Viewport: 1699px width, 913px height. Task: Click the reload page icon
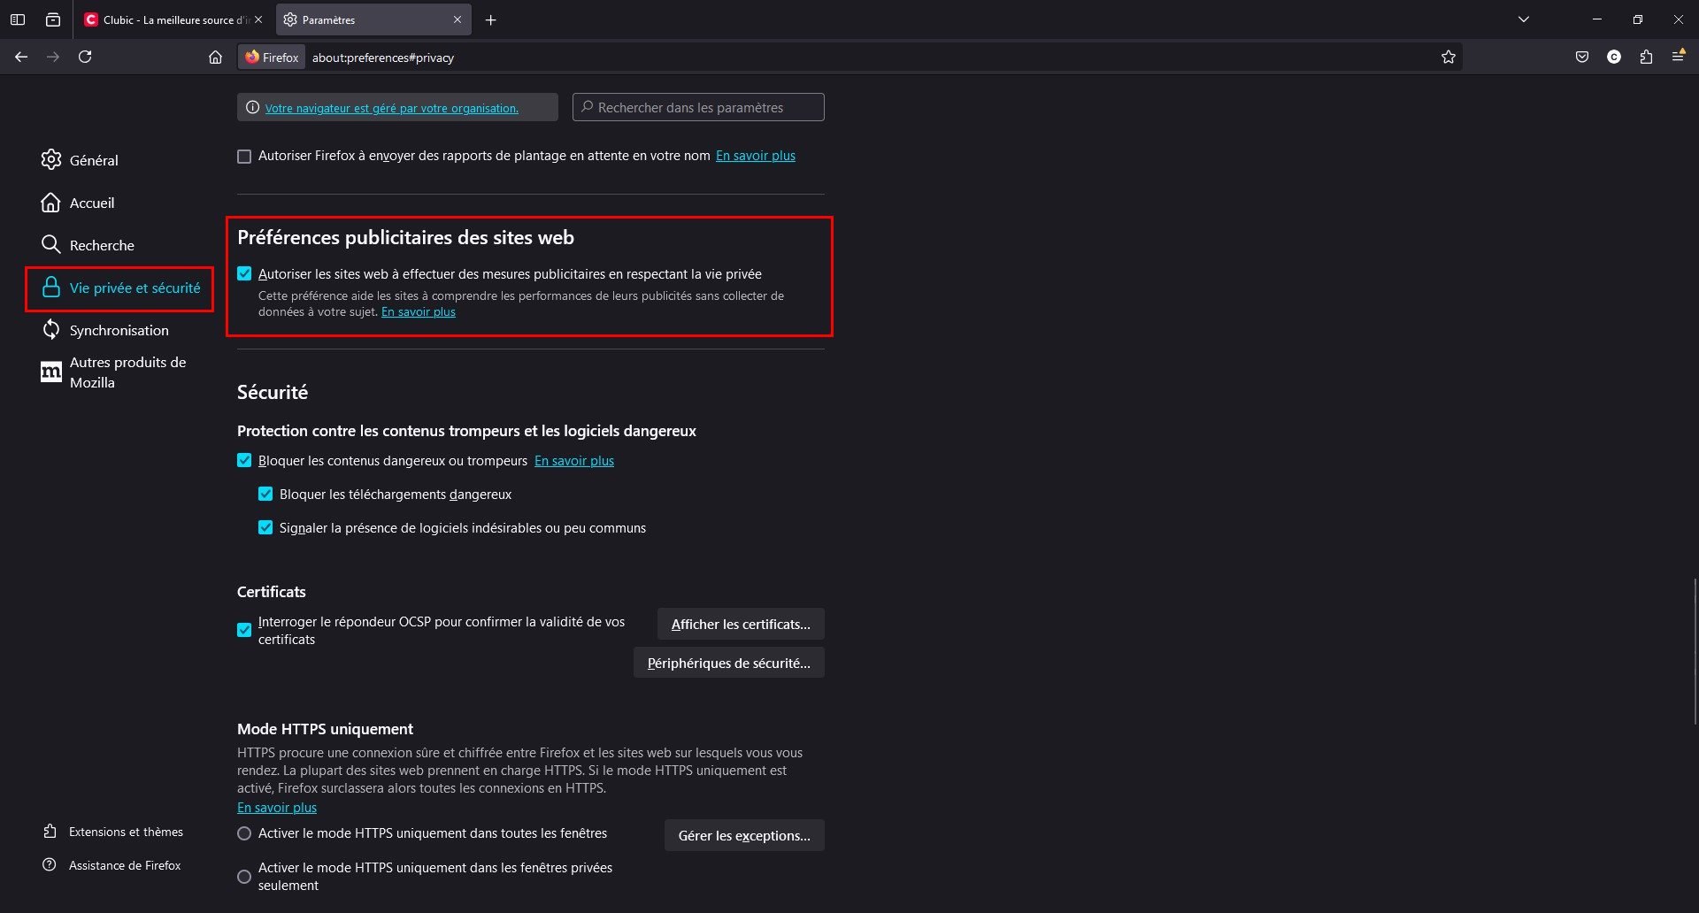(85, 57)
